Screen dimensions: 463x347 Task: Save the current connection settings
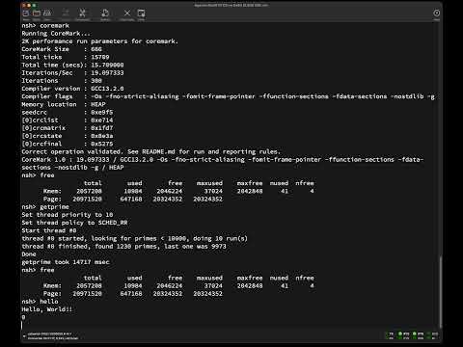[47, 13]
